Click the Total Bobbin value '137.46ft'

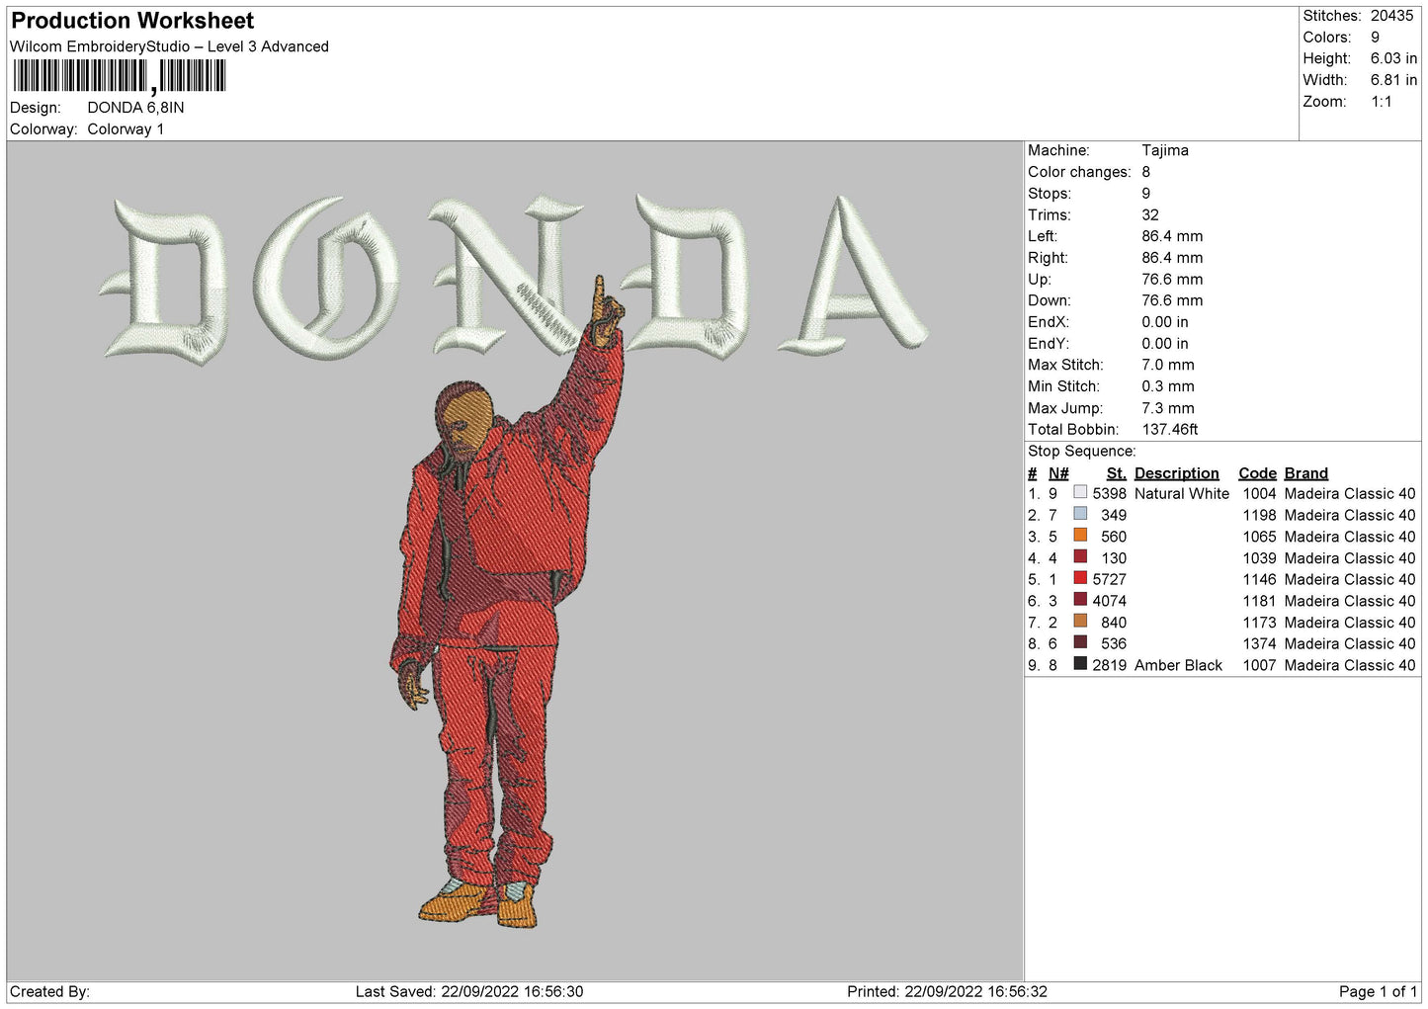tap(1170, 429)
